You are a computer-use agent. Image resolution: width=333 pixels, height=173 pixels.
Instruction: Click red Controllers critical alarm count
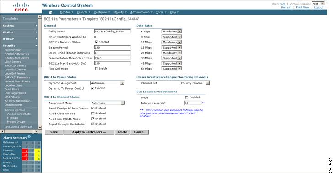pos(25,155)
